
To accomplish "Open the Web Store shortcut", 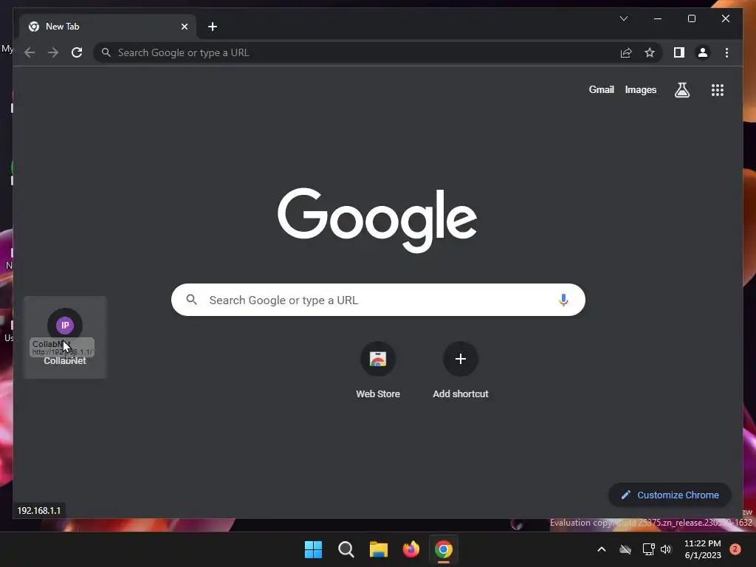I will (378, 371).
